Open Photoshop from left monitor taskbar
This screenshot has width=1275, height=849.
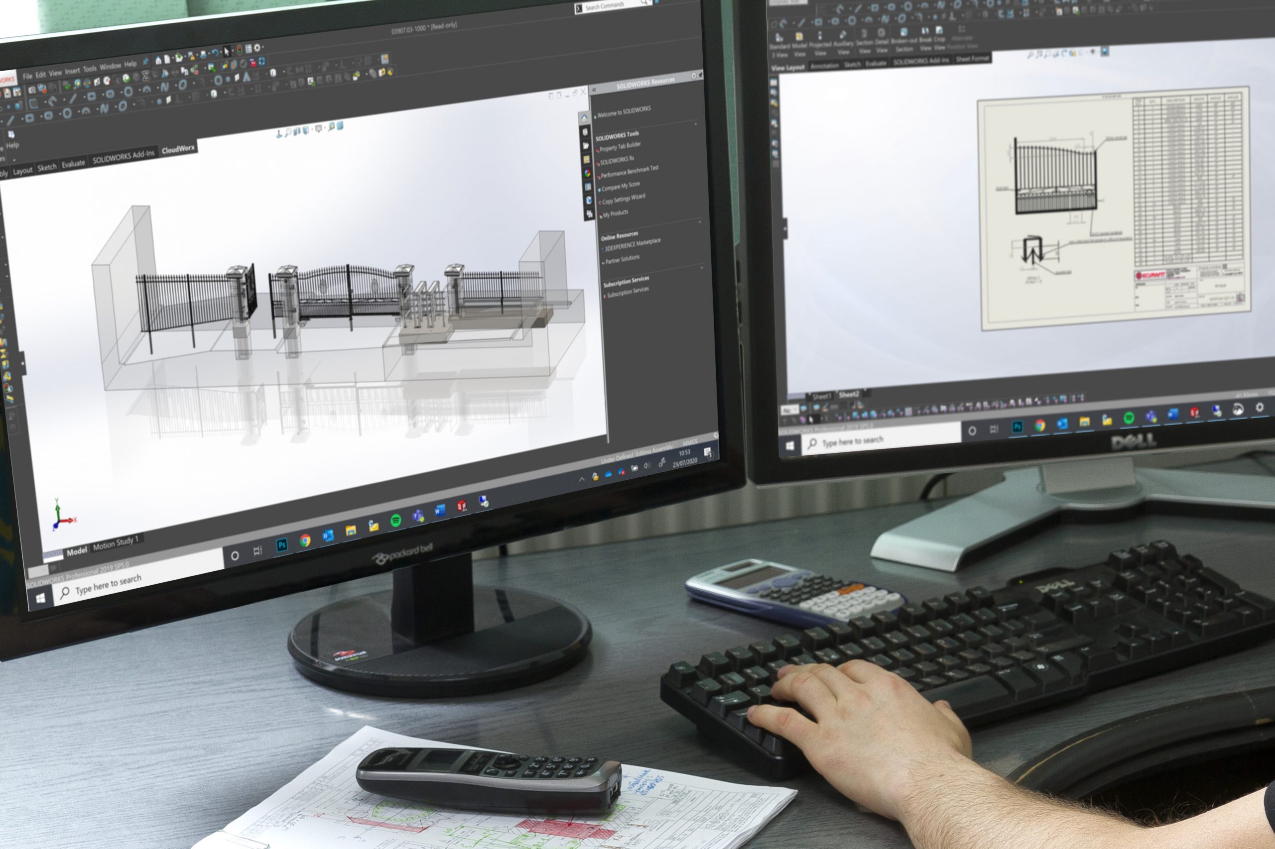[282, 545]
